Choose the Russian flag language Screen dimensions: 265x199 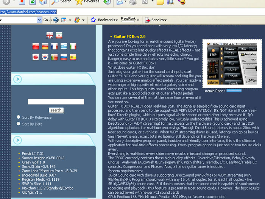(x=64, y=57)
